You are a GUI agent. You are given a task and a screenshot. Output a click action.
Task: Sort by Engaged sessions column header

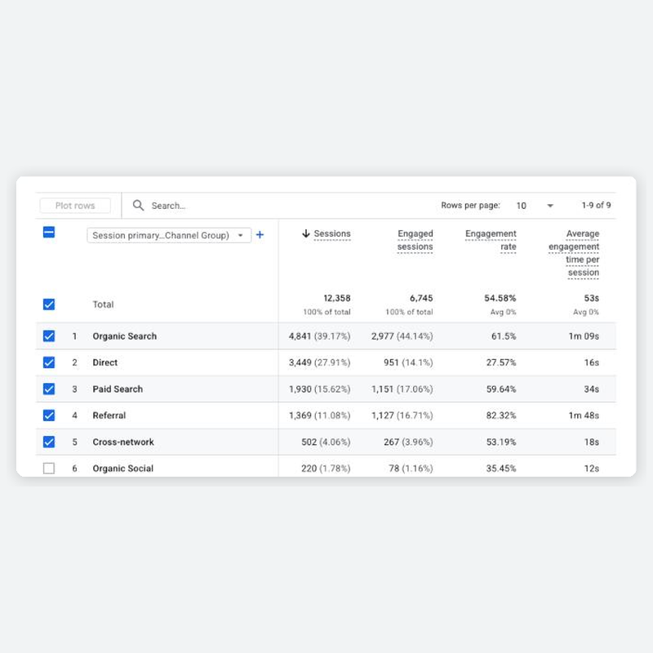(x=415, y=240)
